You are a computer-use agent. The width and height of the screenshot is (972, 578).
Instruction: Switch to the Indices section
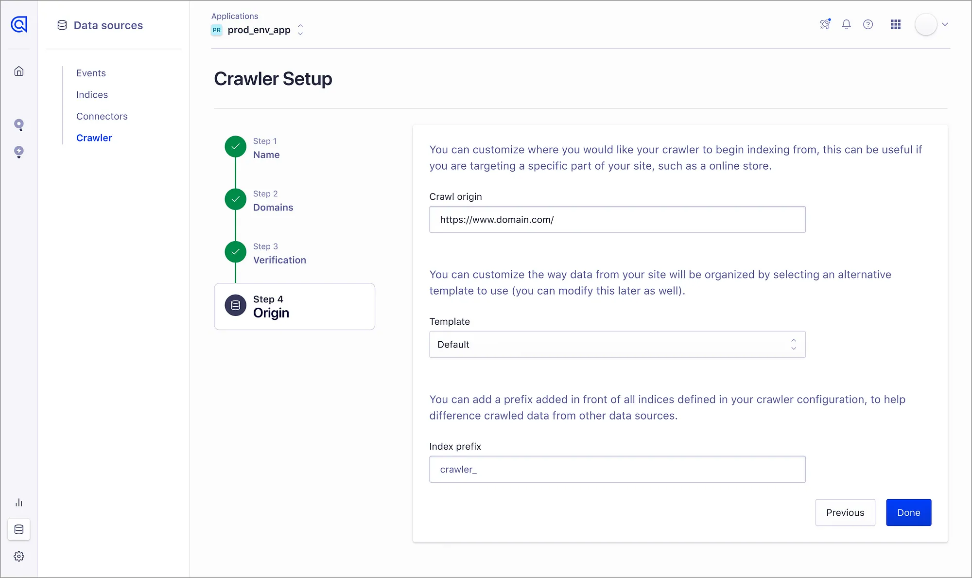(92, 95)
